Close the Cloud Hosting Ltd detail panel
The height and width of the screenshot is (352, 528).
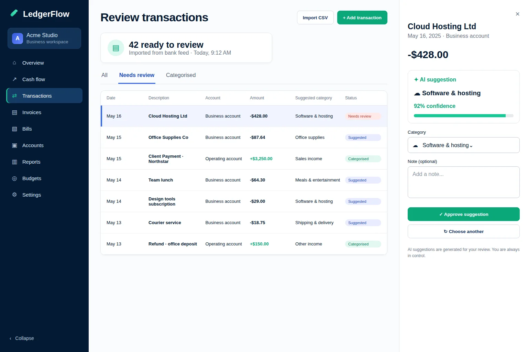tap(517, 14)
